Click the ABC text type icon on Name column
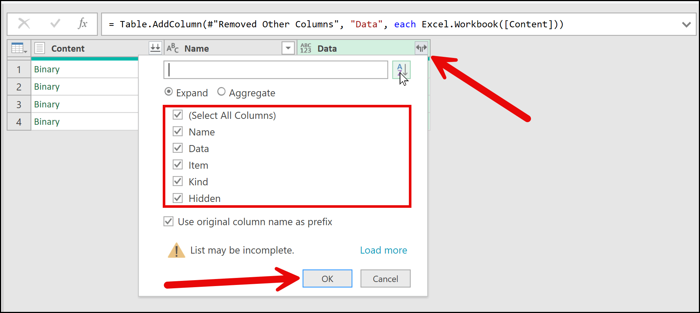Image resolution: width=700 pixels, height=313 pixels. click(172, 48)
